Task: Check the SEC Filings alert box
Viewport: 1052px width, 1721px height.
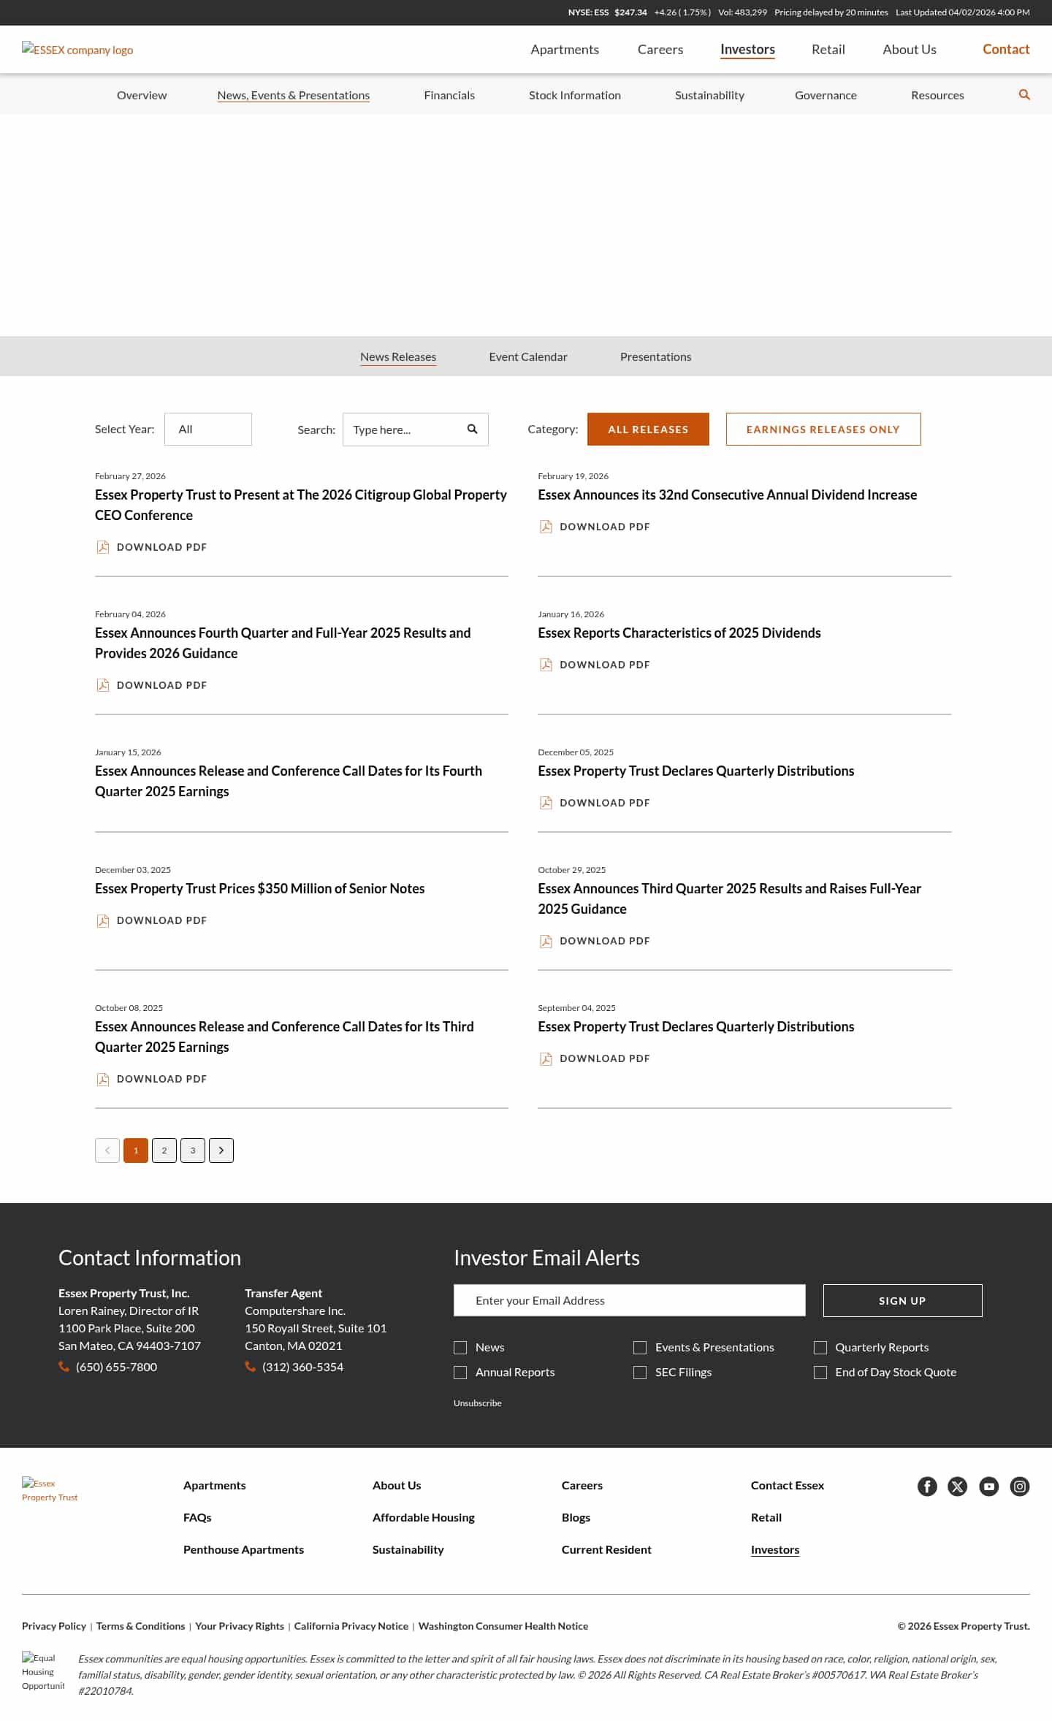Action: pos(640,1373)
